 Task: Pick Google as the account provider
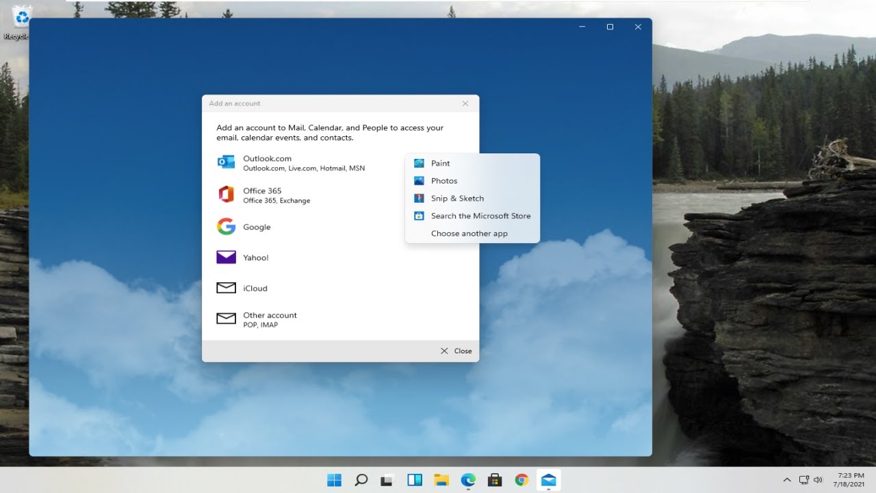pyautogui.click(x=340, y=227)
